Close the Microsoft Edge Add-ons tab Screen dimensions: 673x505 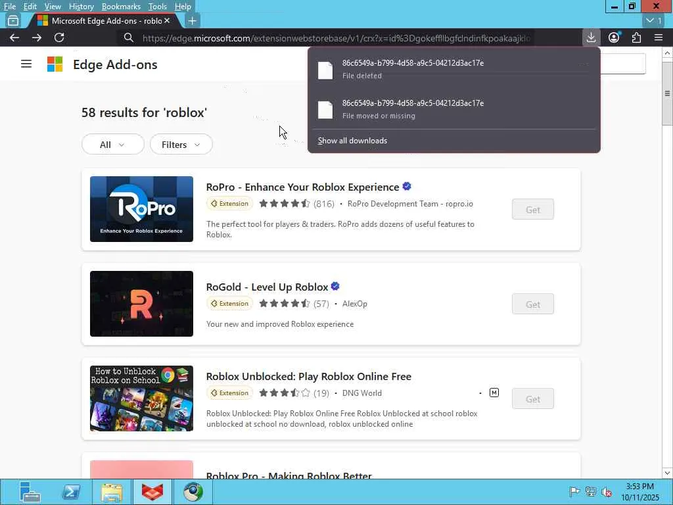coord(167,20)
